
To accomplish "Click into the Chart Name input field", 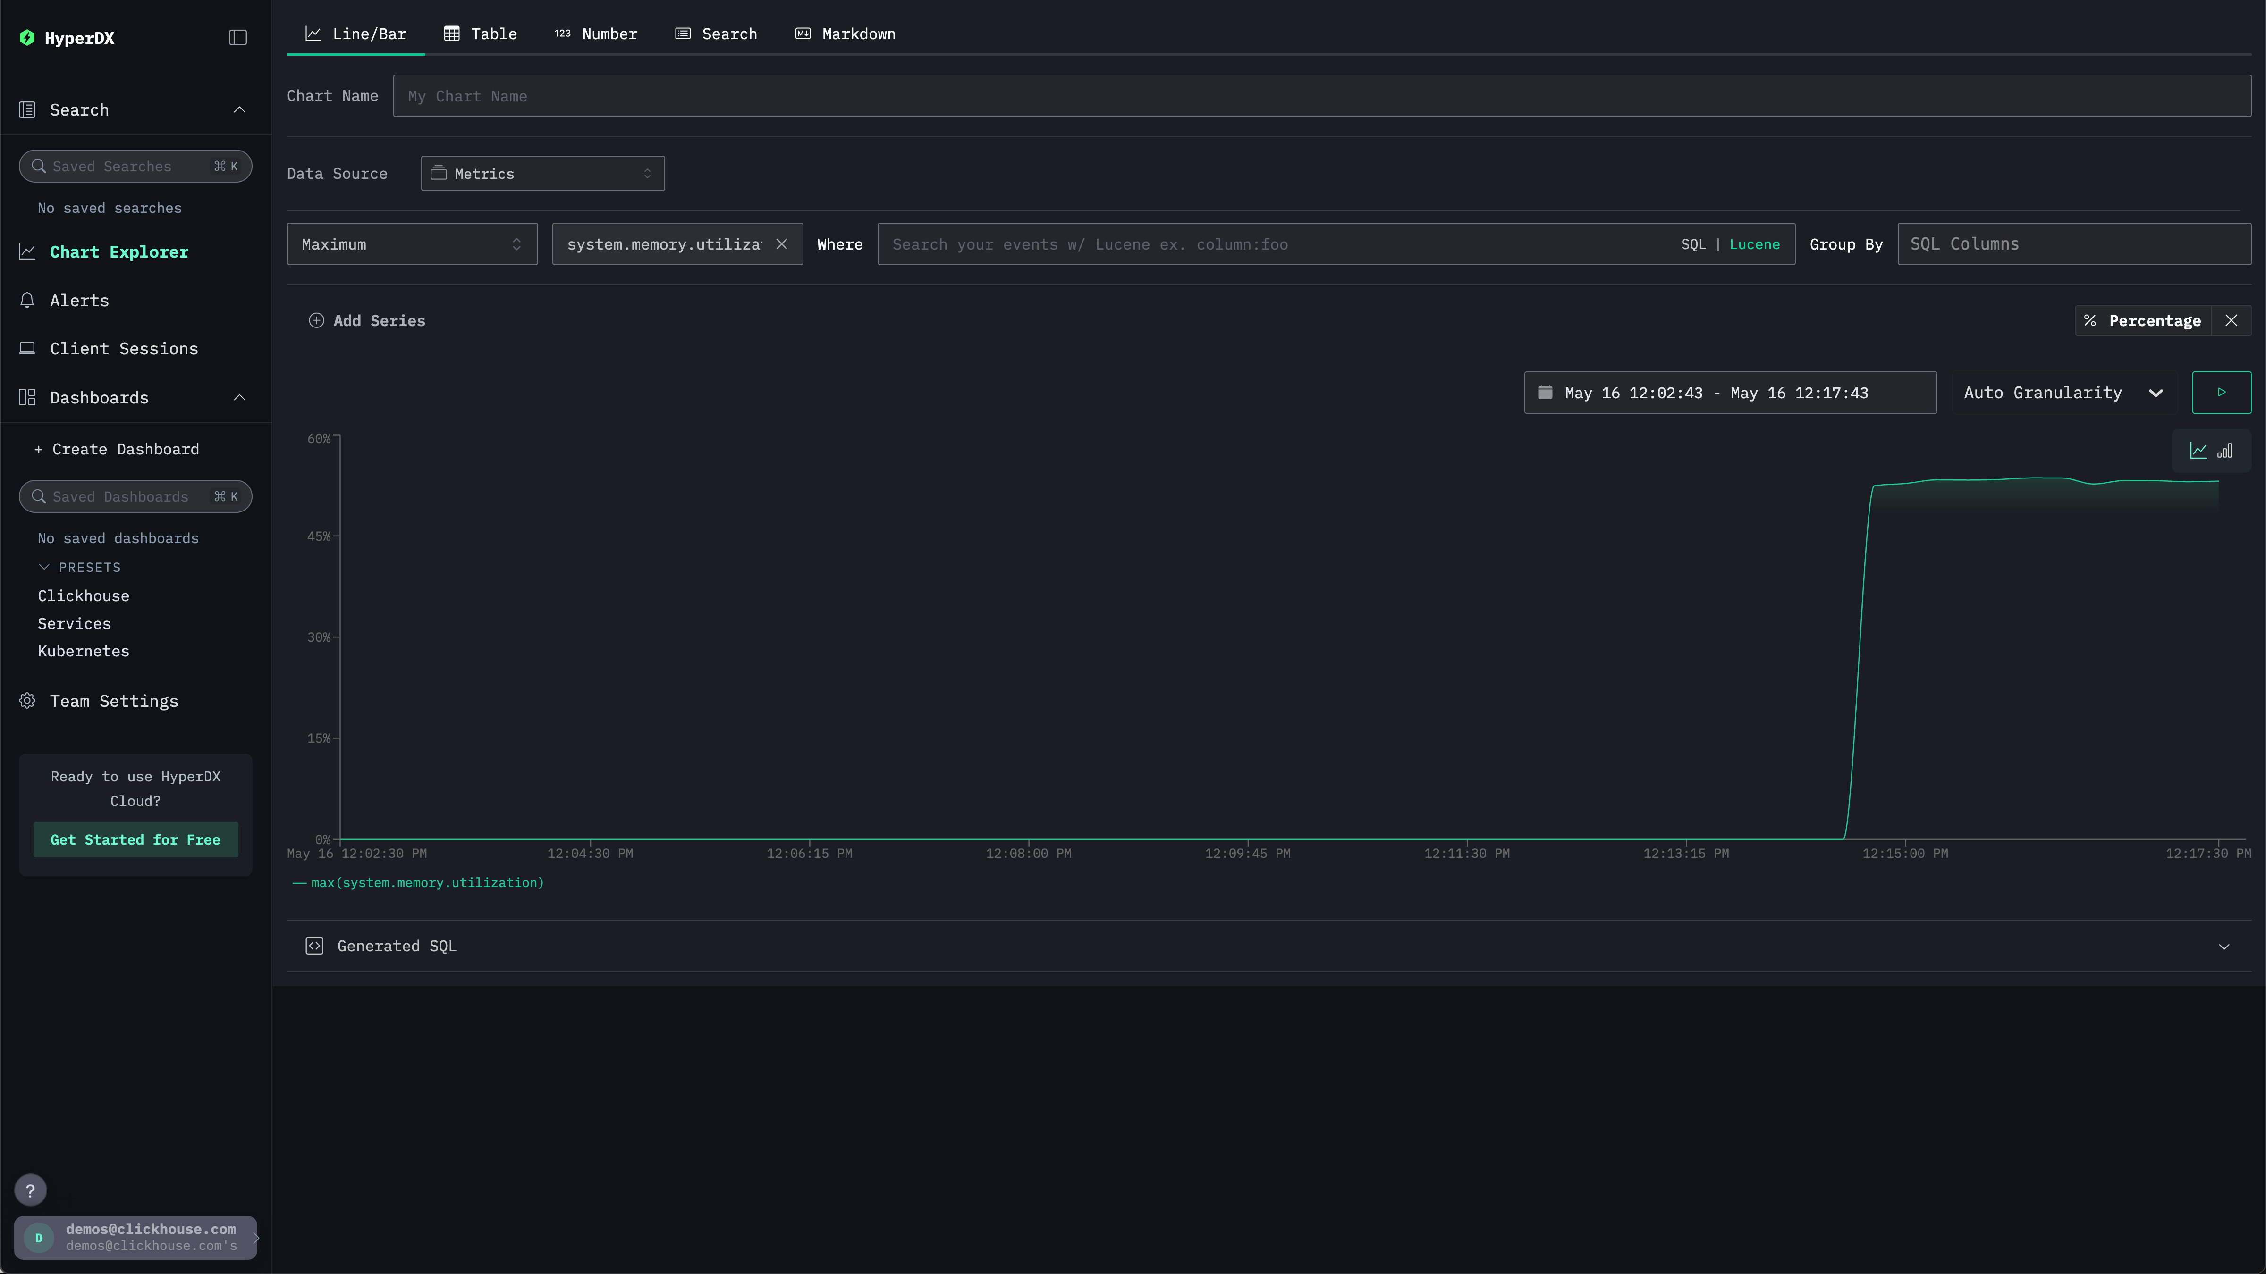I will pos(1321,96).
